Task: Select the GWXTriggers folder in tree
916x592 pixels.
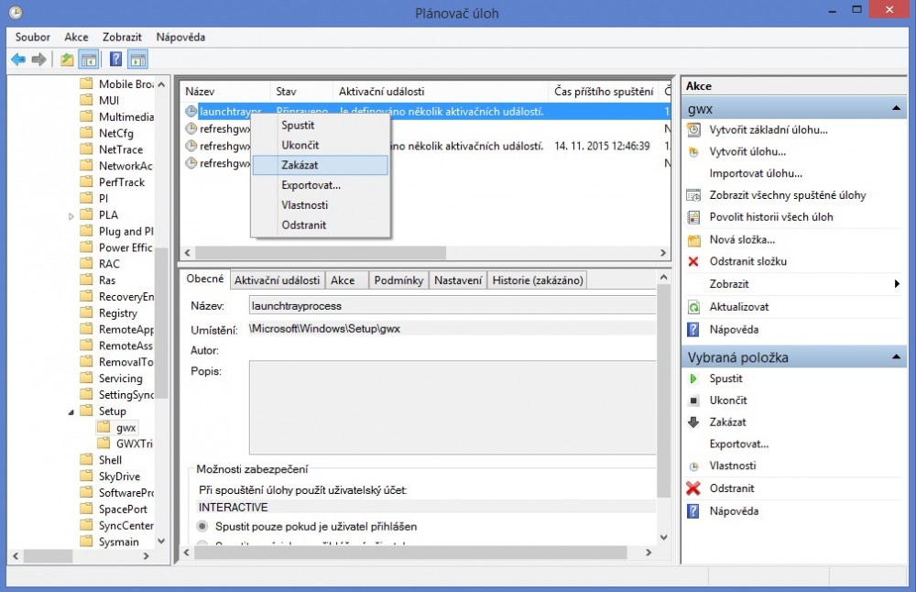Action: click(134, 444)
